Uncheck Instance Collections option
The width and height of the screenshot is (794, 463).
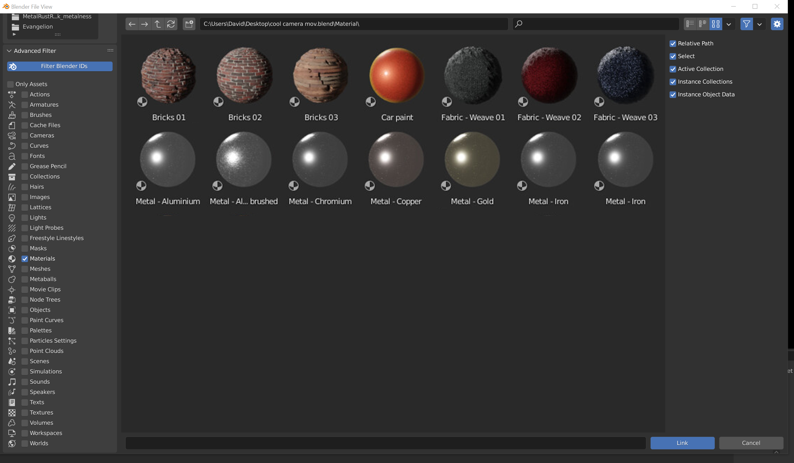pyautogui.click(x=673, y=81)
